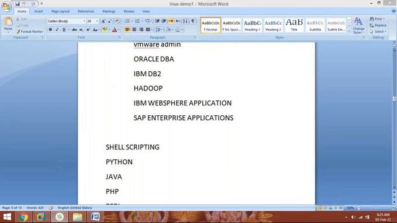Switch to the View tab
397x223 pixels.
coord(146,11)
